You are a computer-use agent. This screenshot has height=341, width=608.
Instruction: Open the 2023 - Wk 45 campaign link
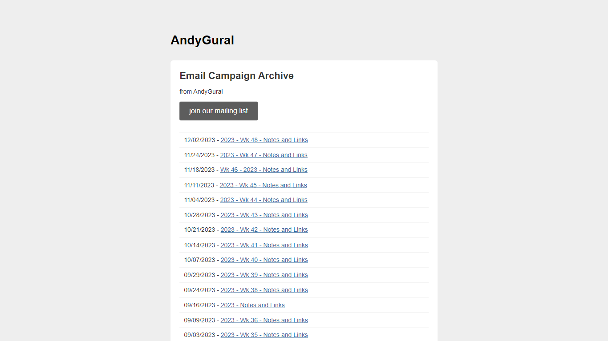(x=263, y=185)
